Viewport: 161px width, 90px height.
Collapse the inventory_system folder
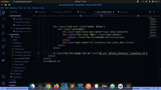point(21,61)
